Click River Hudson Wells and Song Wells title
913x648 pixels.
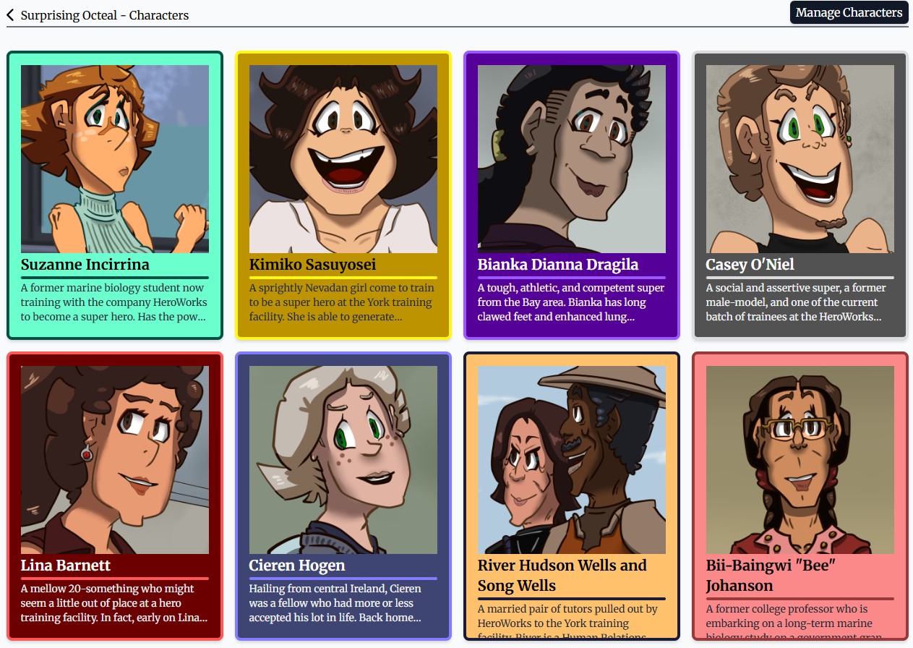pos(562,576)
